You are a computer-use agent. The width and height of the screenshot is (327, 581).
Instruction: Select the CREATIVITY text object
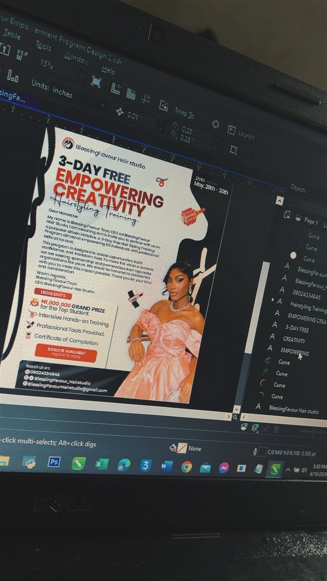coord(294,340)
